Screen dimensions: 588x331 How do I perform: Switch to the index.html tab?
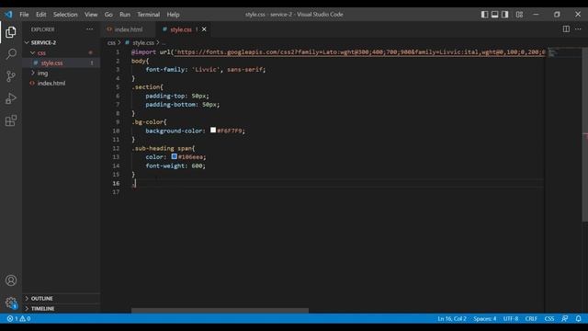(128, 29)
